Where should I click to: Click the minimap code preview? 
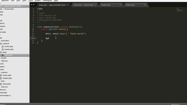[x=179, y=10]
